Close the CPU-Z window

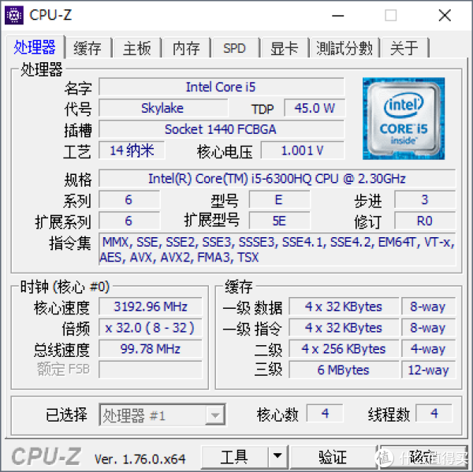tap(445, 15)
